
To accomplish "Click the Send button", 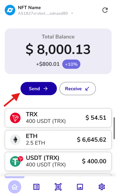I will (39, 89).
